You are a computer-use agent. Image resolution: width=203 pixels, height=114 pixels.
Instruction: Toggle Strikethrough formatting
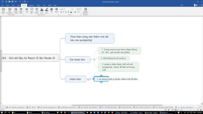[x=69, y=12]
